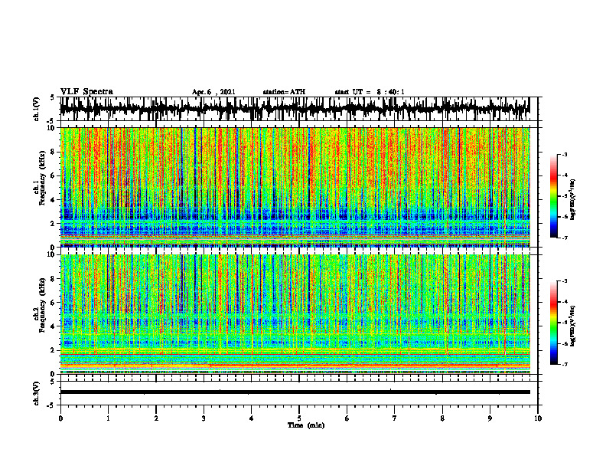
Task: Click the ch.2 spectrogram color scale bar
Action: coord(553,323)
